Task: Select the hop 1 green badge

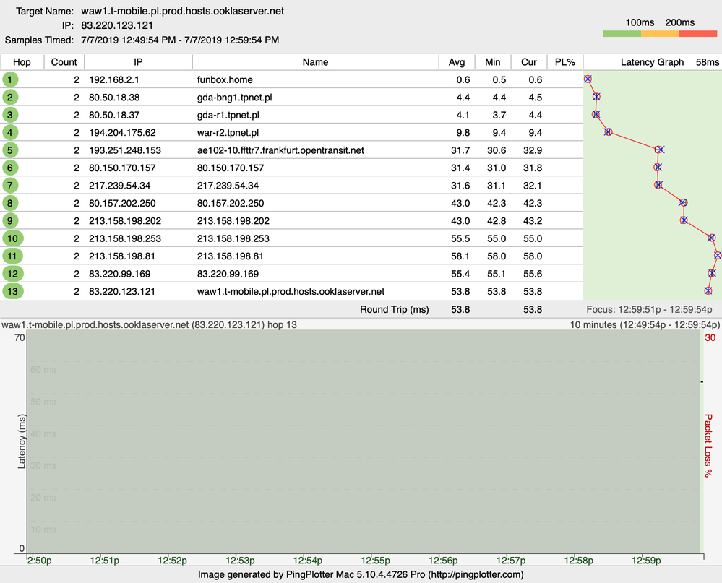Action: (x=10, y=79)
